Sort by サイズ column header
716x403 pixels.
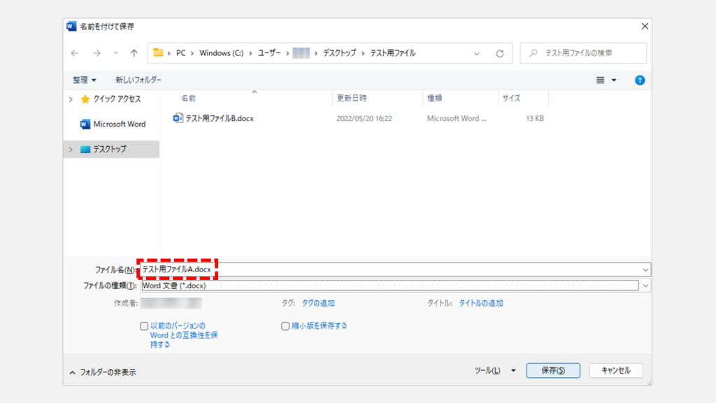[511, 98]
